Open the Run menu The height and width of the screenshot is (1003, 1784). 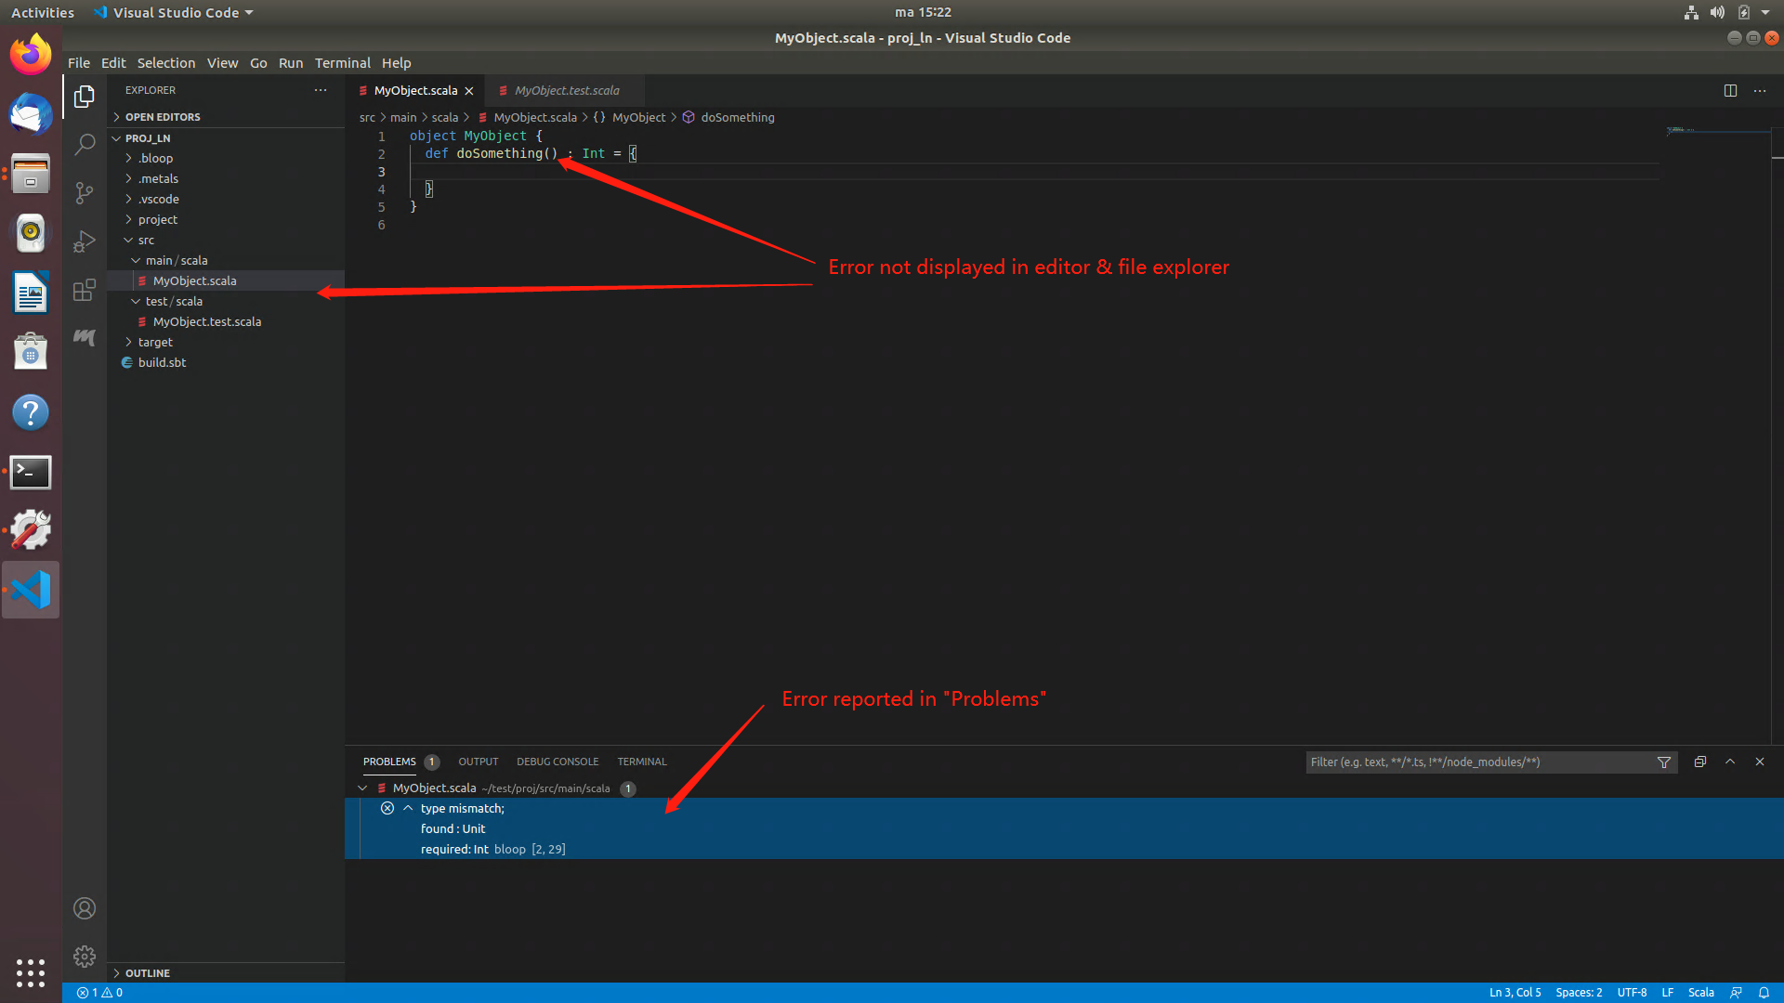[x=291, y=63]
